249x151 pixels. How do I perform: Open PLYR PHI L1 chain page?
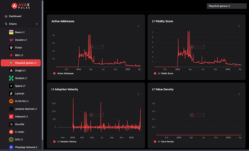click(x=22, y=101)
